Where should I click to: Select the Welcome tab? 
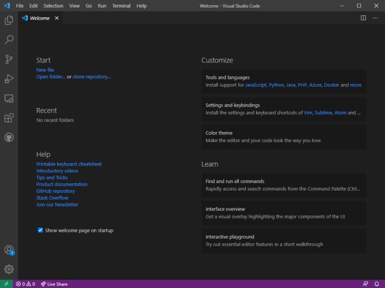pyautogui.click(x=38, y=18)
